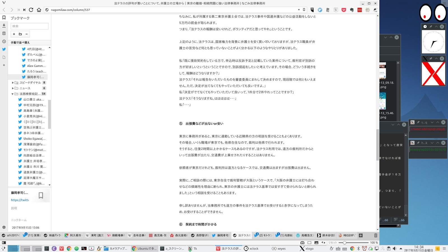Open the Vivaldi main menu icon
This screenshot has height=252, width=448.
[4, 3]
